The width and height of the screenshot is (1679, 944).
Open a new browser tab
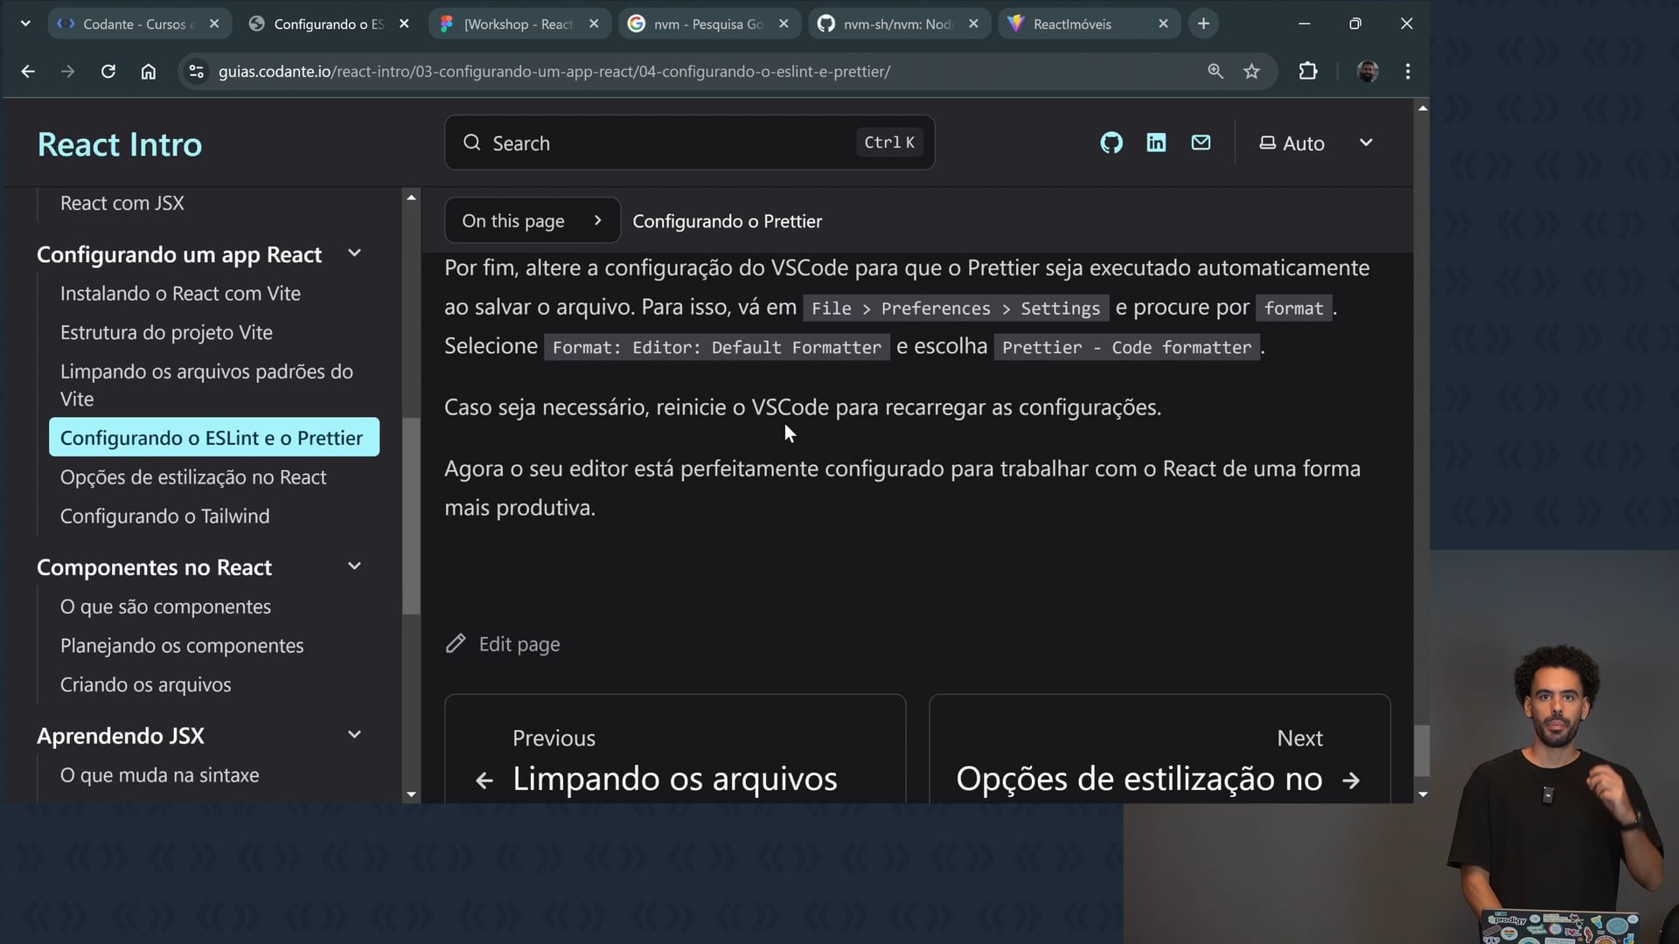[1204, 24]
